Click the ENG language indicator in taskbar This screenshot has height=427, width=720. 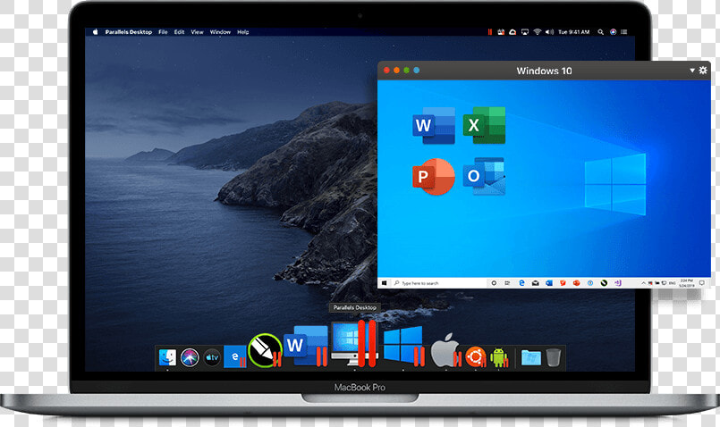tap(673, 283)
